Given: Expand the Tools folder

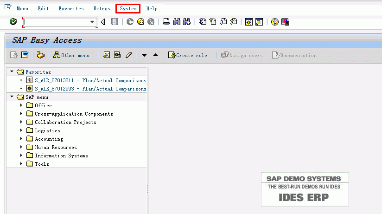Looking at the screenshot, I should point(21,164).
